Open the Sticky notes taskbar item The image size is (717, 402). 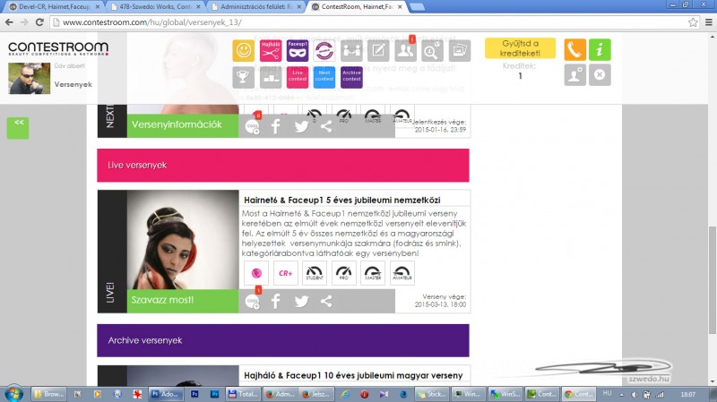431,394
